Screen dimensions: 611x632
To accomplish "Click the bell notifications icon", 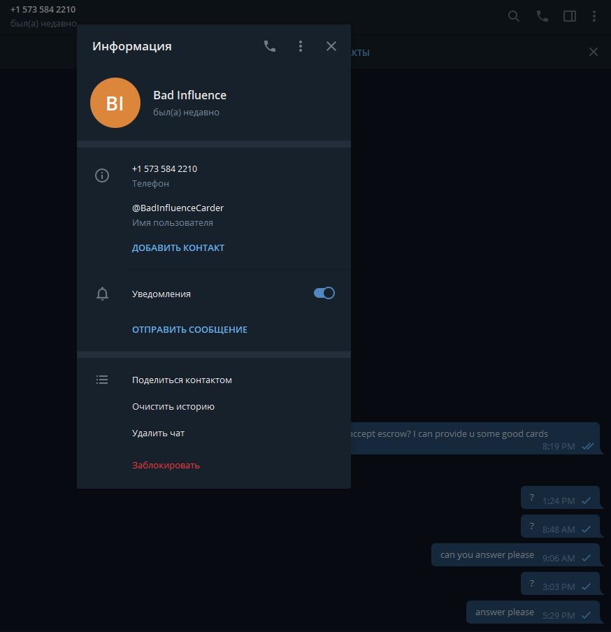I will (x=102, y=294).
